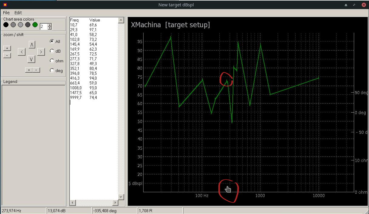Click the row 267,5 72,5 in the list
This screenshot has height=214, width=369.
pyautogui.click(x=84, y=54)
